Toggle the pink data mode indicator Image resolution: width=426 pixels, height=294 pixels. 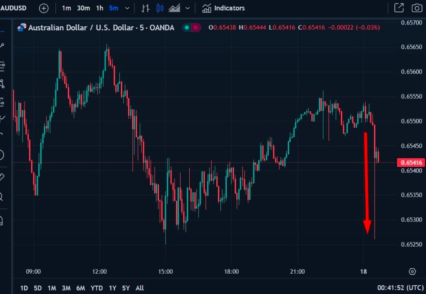[x=196, y=28]
